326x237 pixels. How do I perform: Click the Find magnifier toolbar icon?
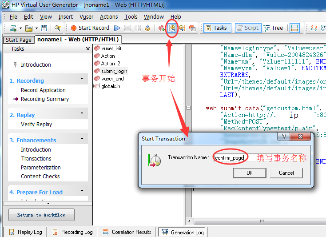(58, 28)
